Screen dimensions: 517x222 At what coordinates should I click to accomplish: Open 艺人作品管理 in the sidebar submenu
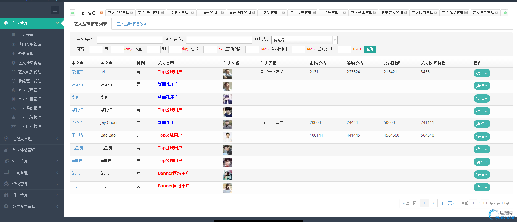pyautogui.click(x=30, y=99)
